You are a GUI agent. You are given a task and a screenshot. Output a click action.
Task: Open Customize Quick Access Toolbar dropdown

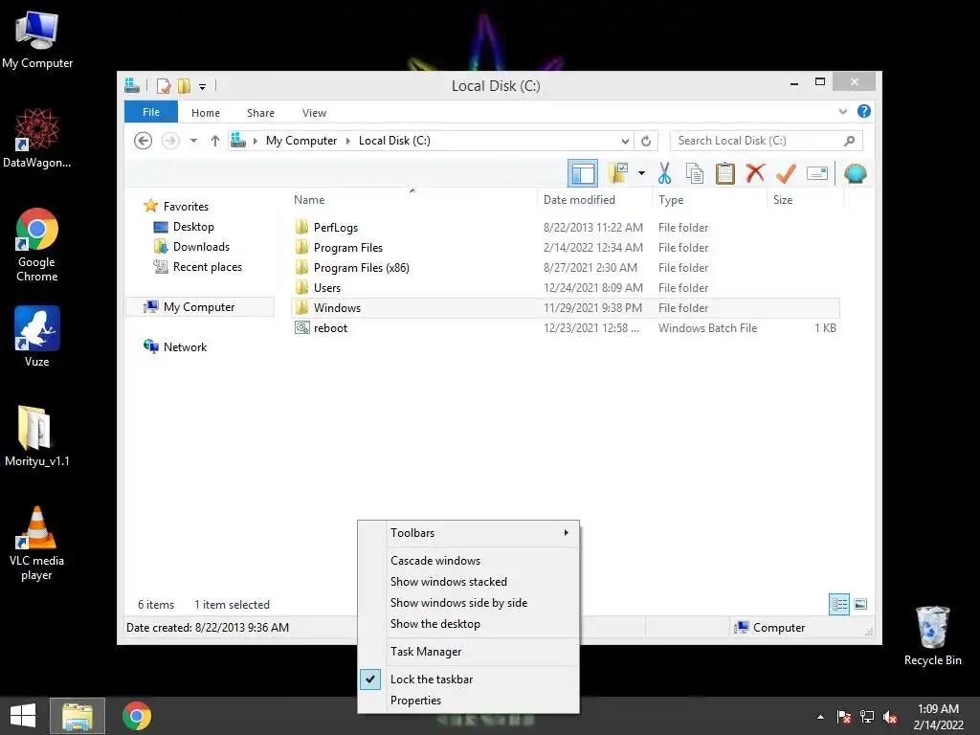tap(202, 86)
